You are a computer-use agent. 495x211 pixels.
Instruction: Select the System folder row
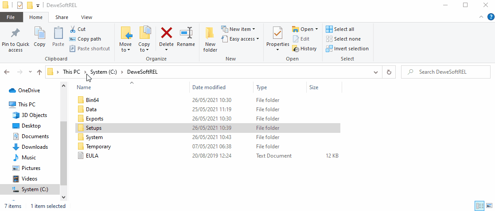point(208,137)
